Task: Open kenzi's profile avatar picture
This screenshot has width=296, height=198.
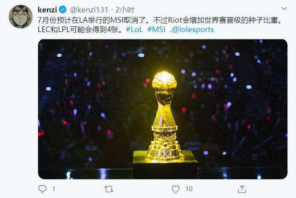Action: pyautogui.click(x=20, y=17)
